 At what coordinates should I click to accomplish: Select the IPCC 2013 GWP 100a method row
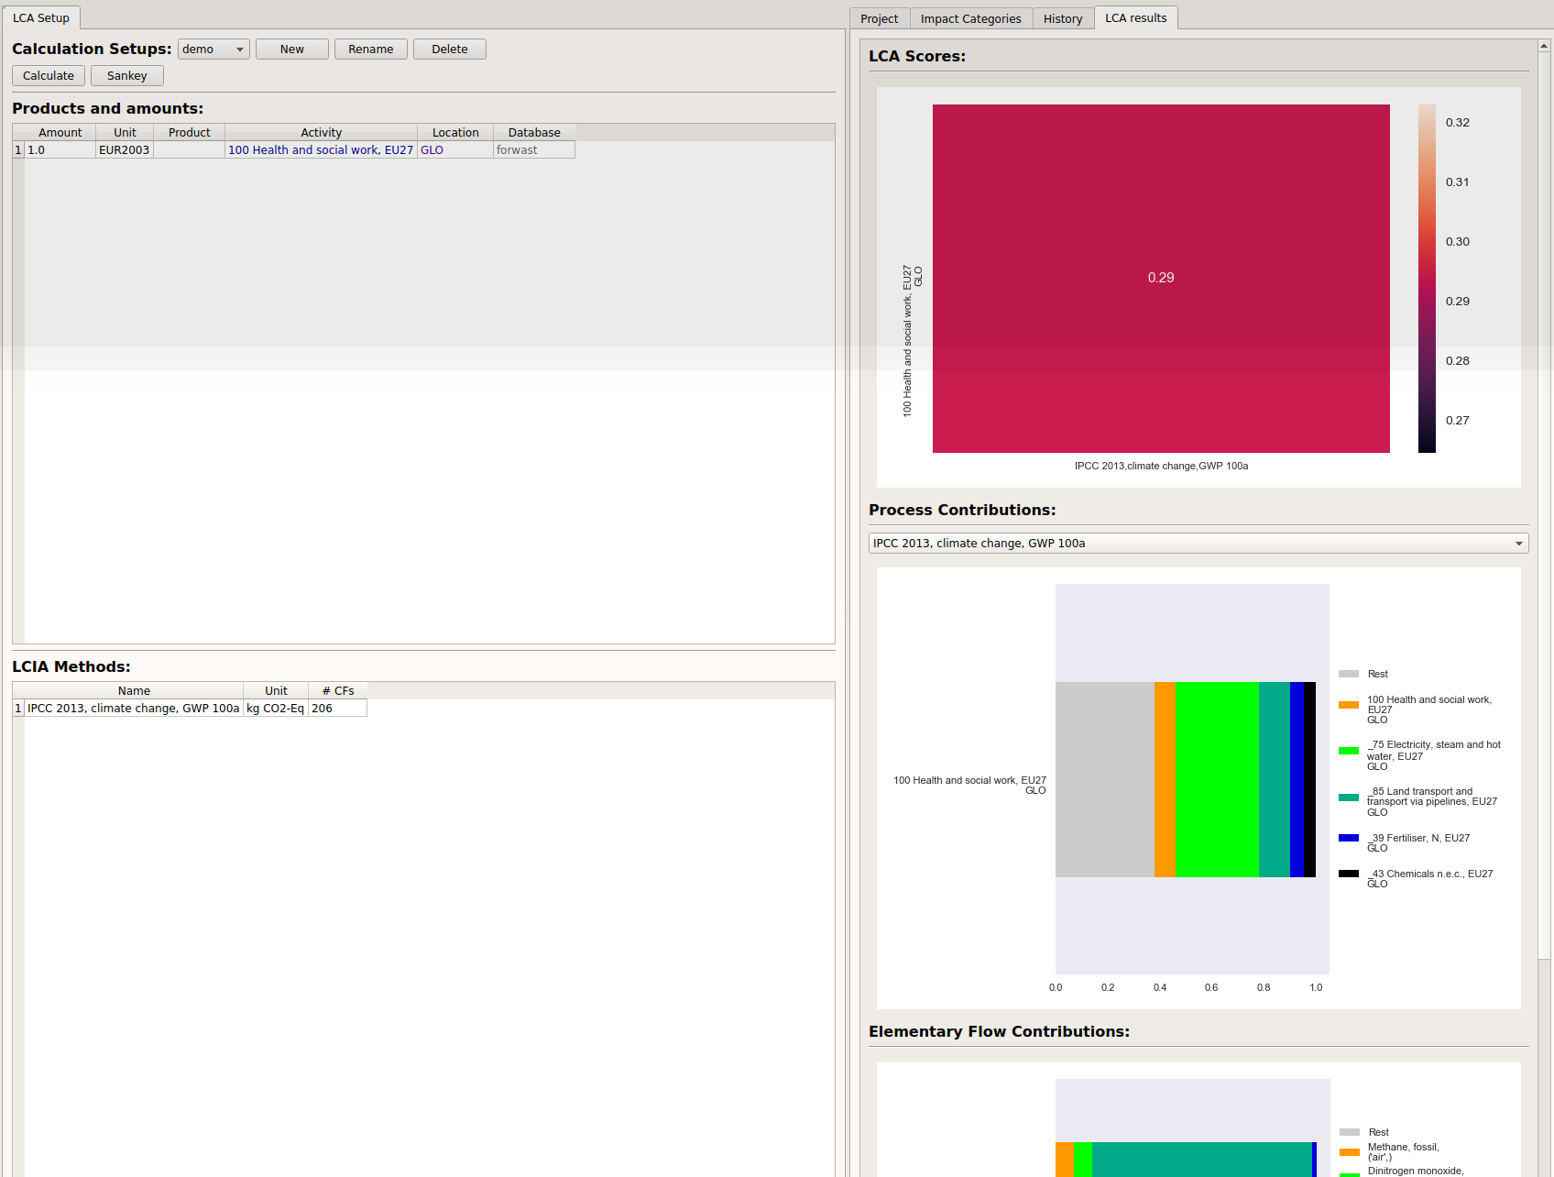point(132,708)
